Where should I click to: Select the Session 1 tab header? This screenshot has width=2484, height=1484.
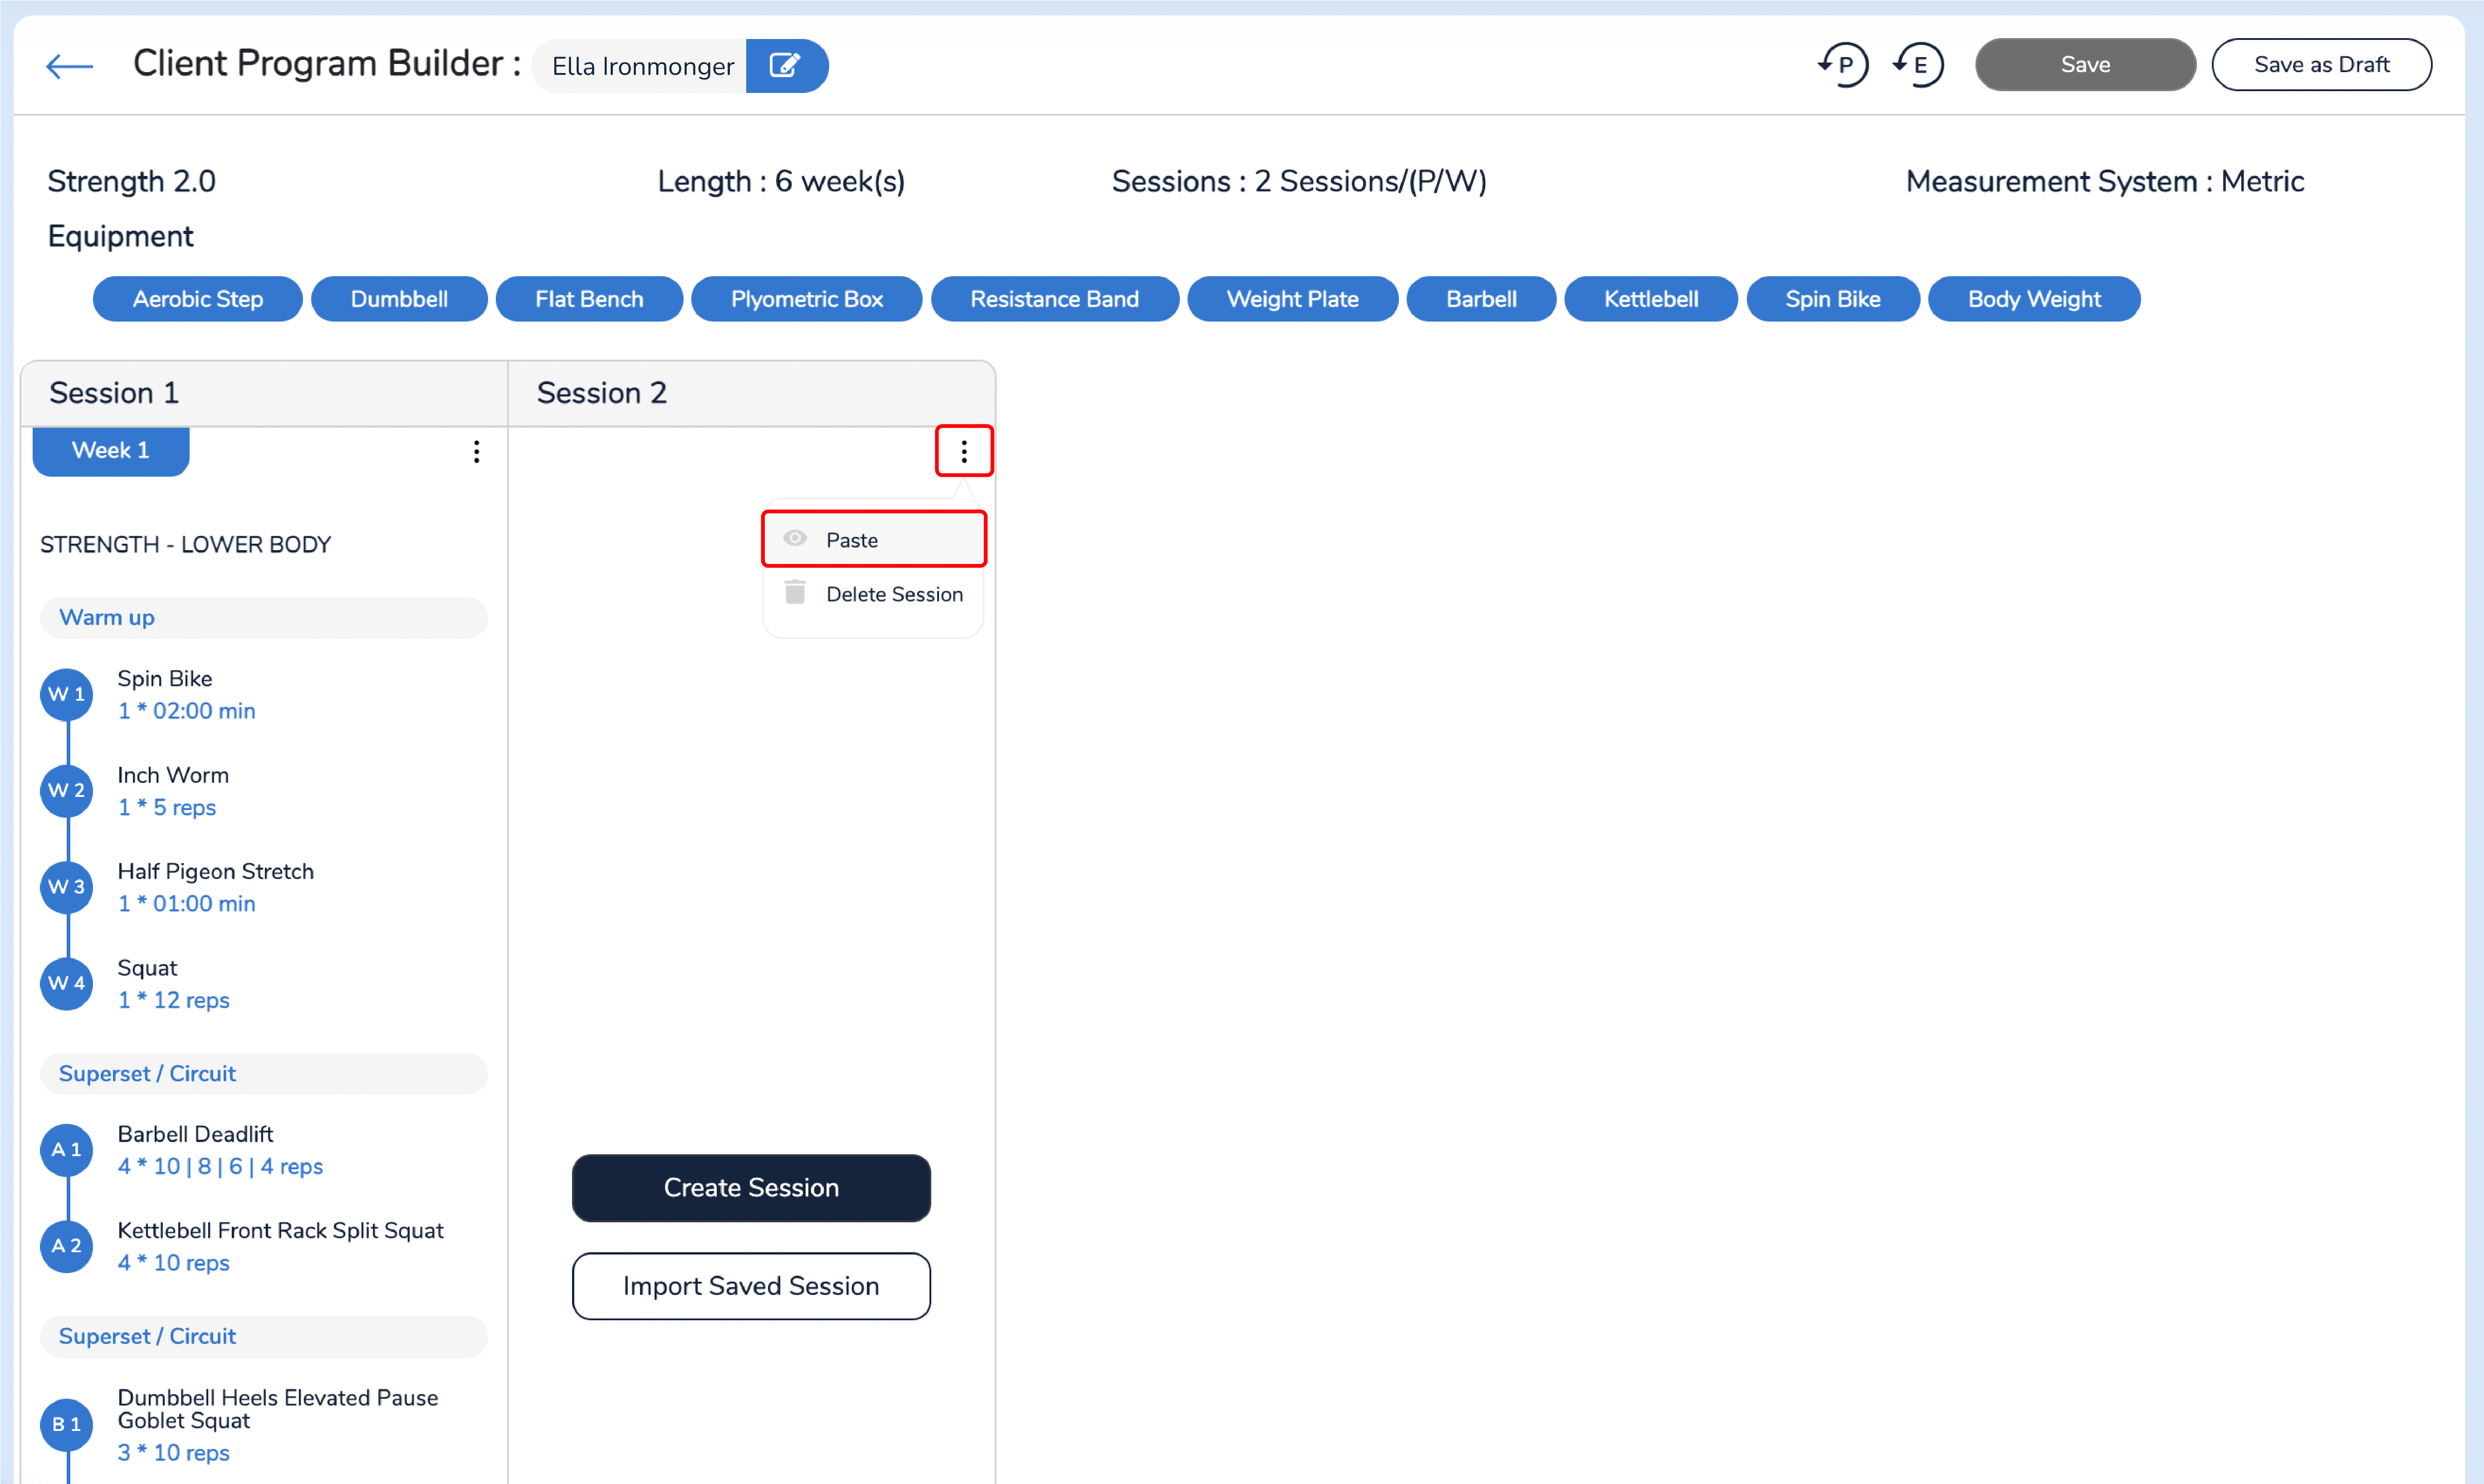(x=264, y=393)
